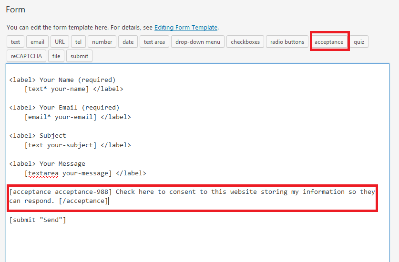Click the [acceptance acceptance-988] tag text

click(61, 192)
